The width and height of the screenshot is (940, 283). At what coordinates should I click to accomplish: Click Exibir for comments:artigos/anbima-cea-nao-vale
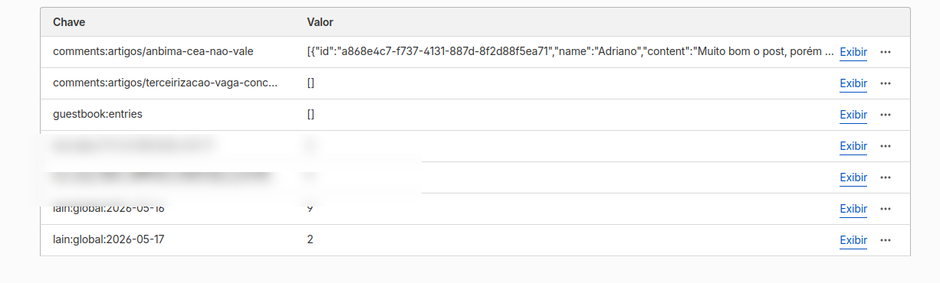coord(853,52)
